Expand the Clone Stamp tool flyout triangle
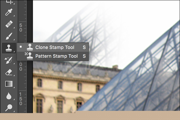180x120 pixels. pyautogui.click(x=14, y=52)
